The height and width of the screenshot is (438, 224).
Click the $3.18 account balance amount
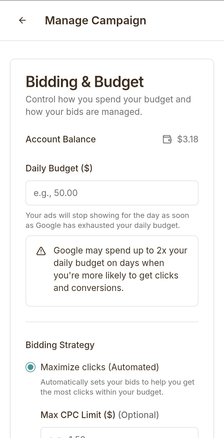point(188,139)
